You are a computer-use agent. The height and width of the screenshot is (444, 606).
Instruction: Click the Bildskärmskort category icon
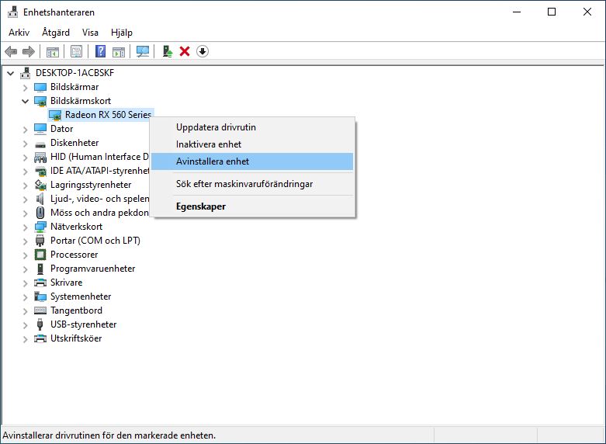point(40,101)
